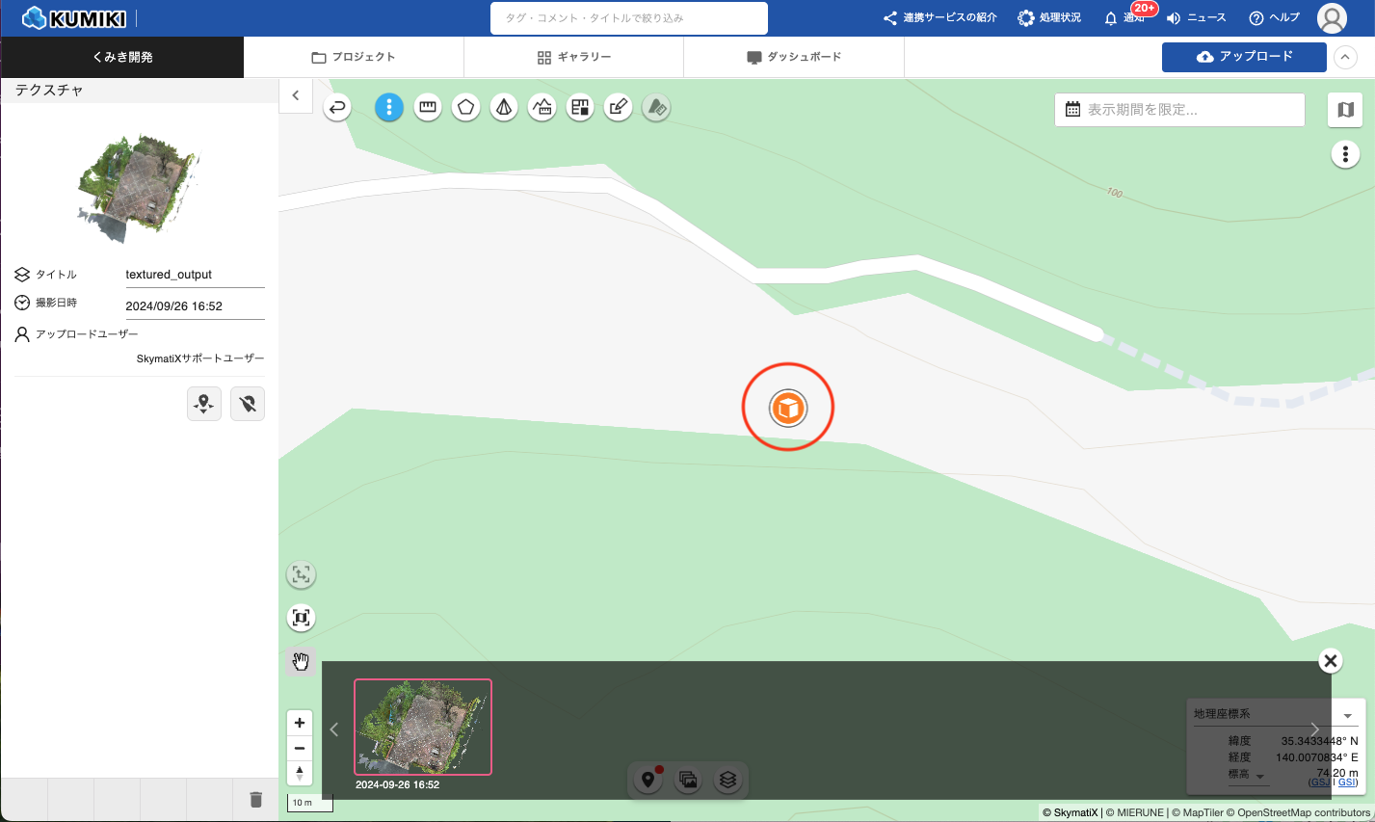
Task: Select the ruler distance measurement tool
Action: click(x=428, y=108)
